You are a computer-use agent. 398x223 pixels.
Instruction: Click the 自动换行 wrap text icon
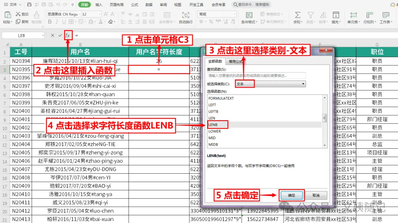[185, 15]
